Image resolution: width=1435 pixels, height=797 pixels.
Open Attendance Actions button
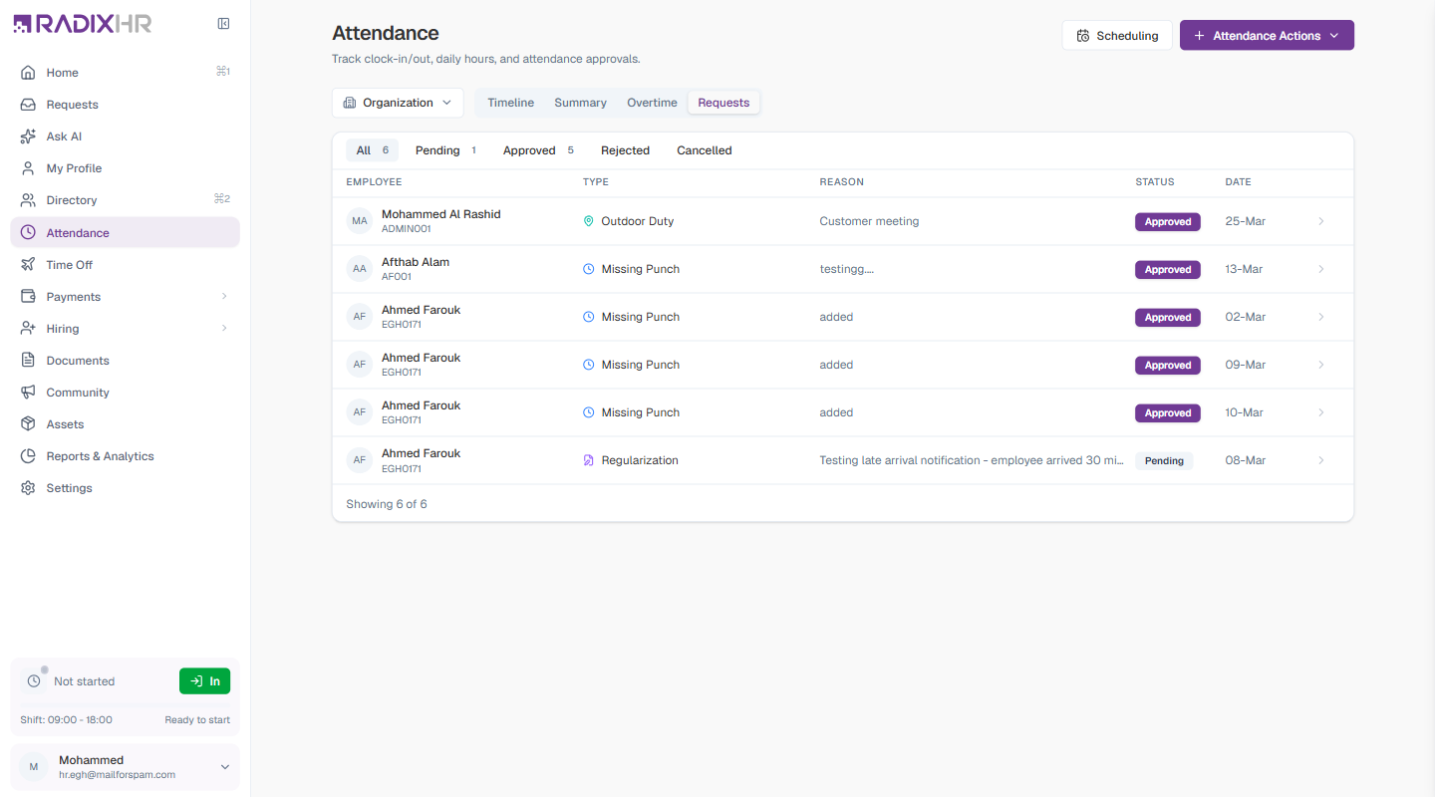pyautogui.click(x=1267, y=35)
